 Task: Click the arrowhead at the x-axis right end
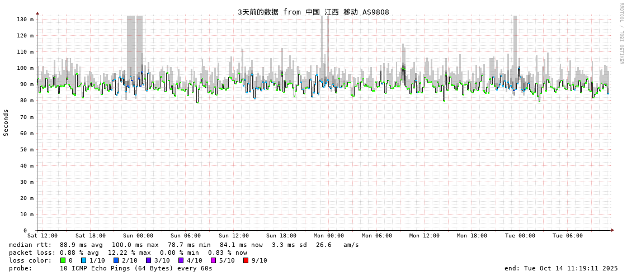(612, 230)
